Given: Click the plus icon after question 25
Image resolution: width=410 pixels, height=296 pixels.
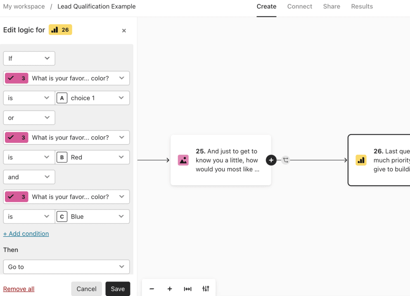Looking at the screenshot, I should coord(271,160).
